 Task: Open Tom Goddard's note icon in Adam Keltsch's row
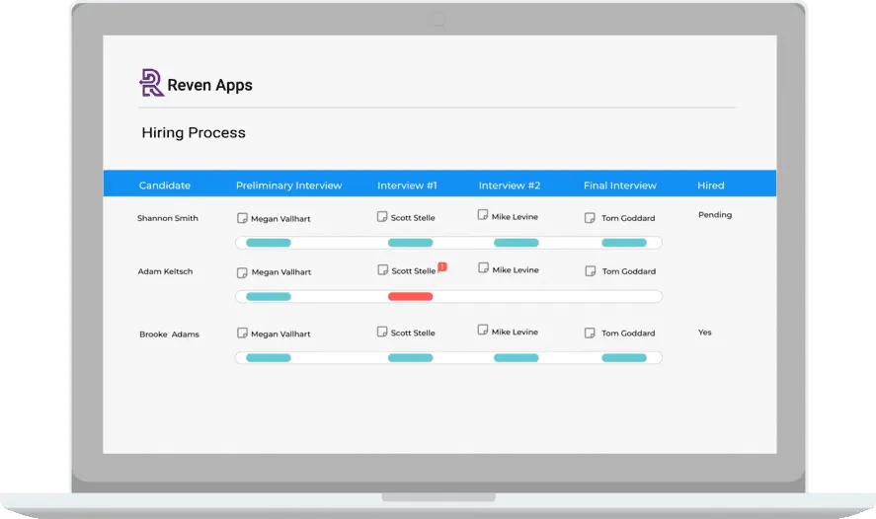click(590, 271)
